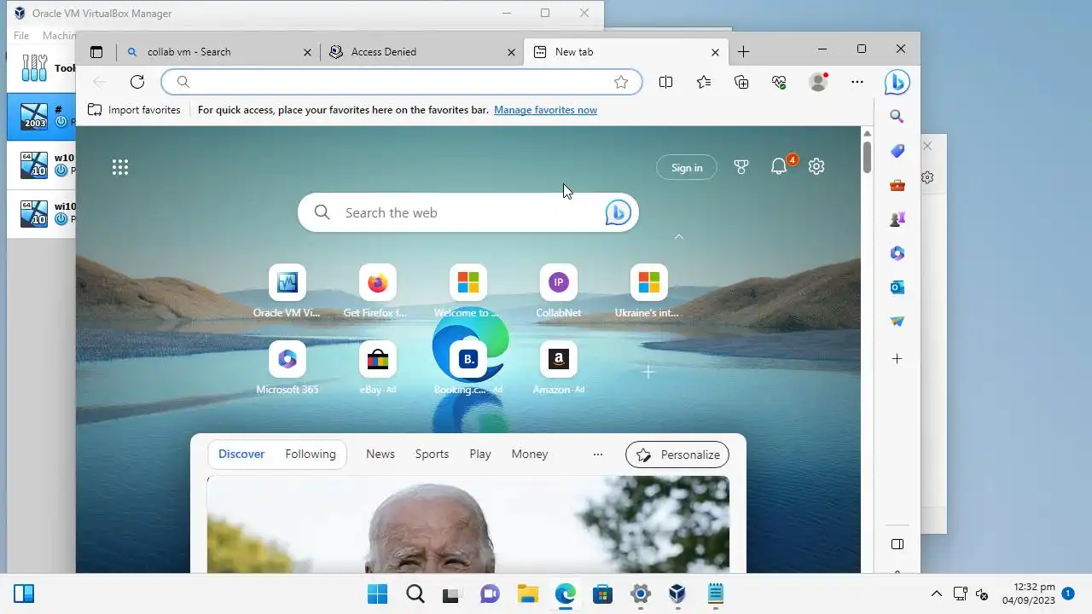The image size is (1092, 614).
Task: Open the news story thumbnail
Action: (x=468, y=524)
